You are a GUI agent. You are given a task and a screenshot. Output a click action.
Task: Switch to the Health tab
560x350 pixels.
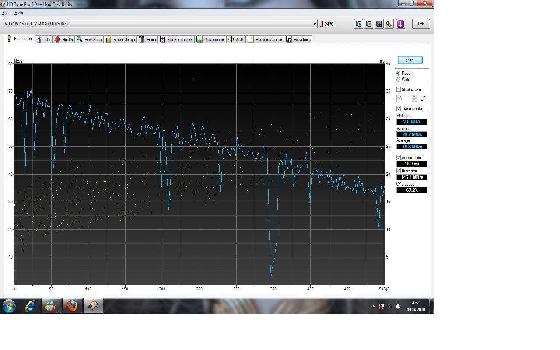(64, 39)
